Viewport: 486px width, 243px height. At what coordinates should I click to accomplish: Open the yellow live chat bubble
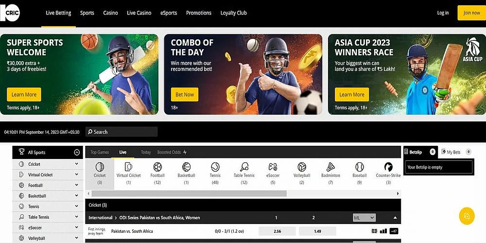pyautogui.click(x=467, y=216)
